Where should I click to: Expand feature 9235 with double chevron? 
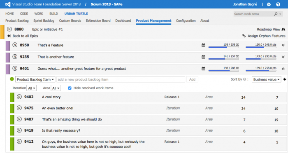(283, 57)
